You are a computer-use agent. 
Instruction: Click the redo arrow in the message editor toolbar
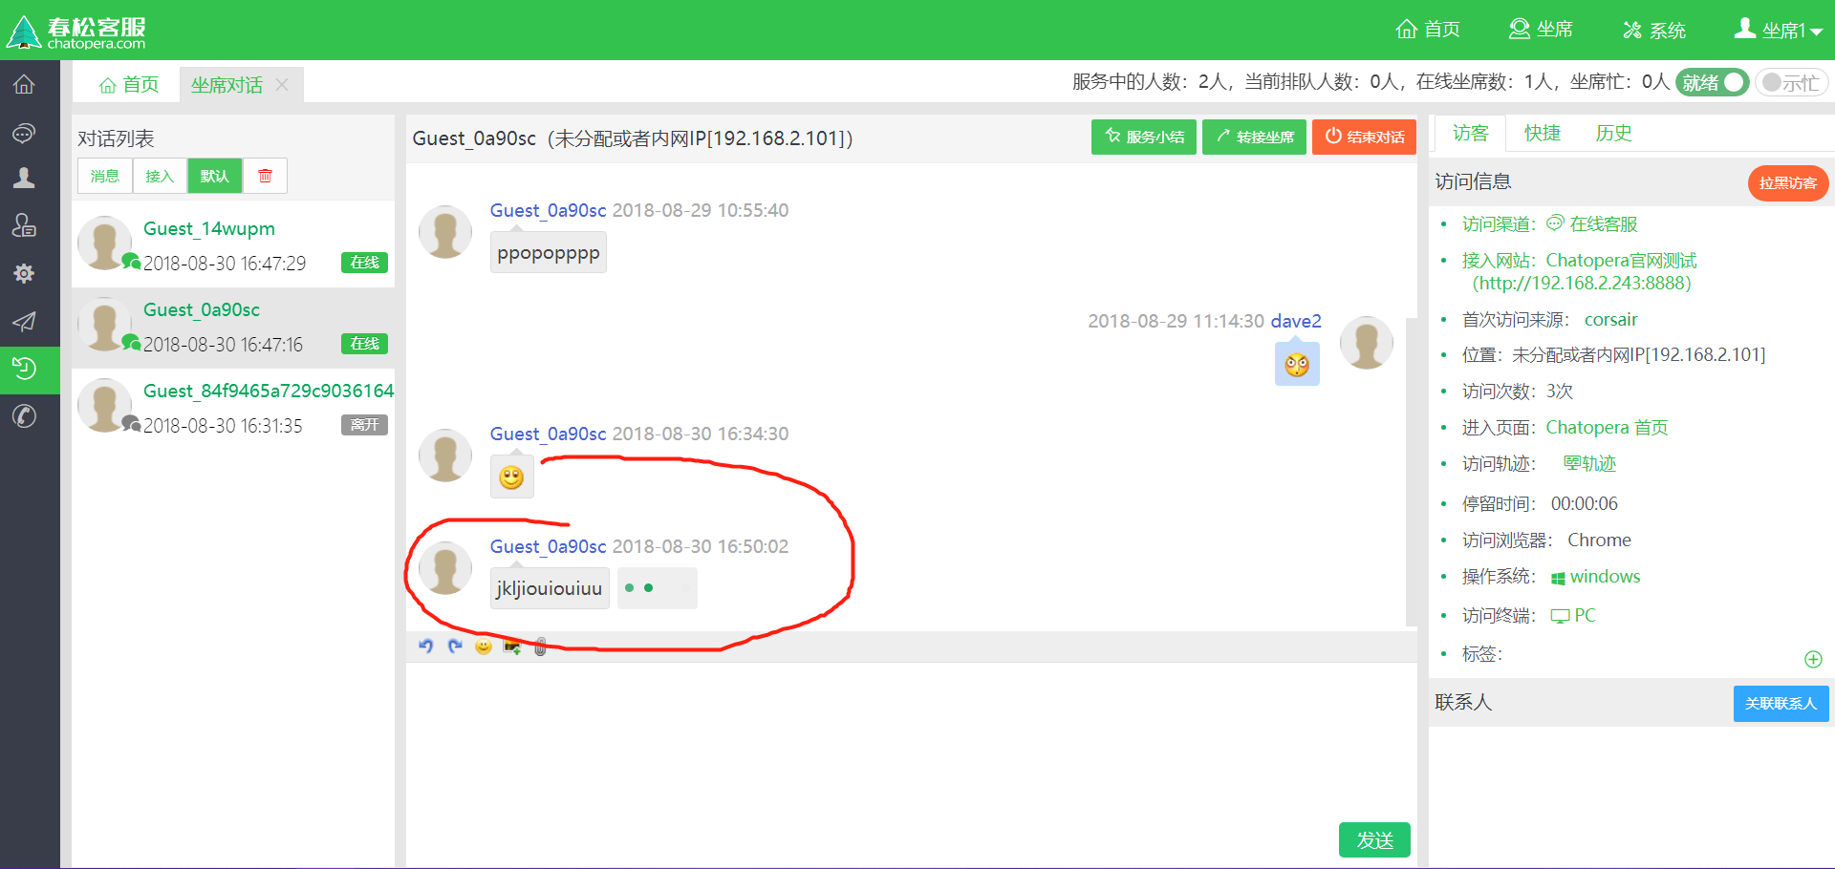(x=455, y=646)
